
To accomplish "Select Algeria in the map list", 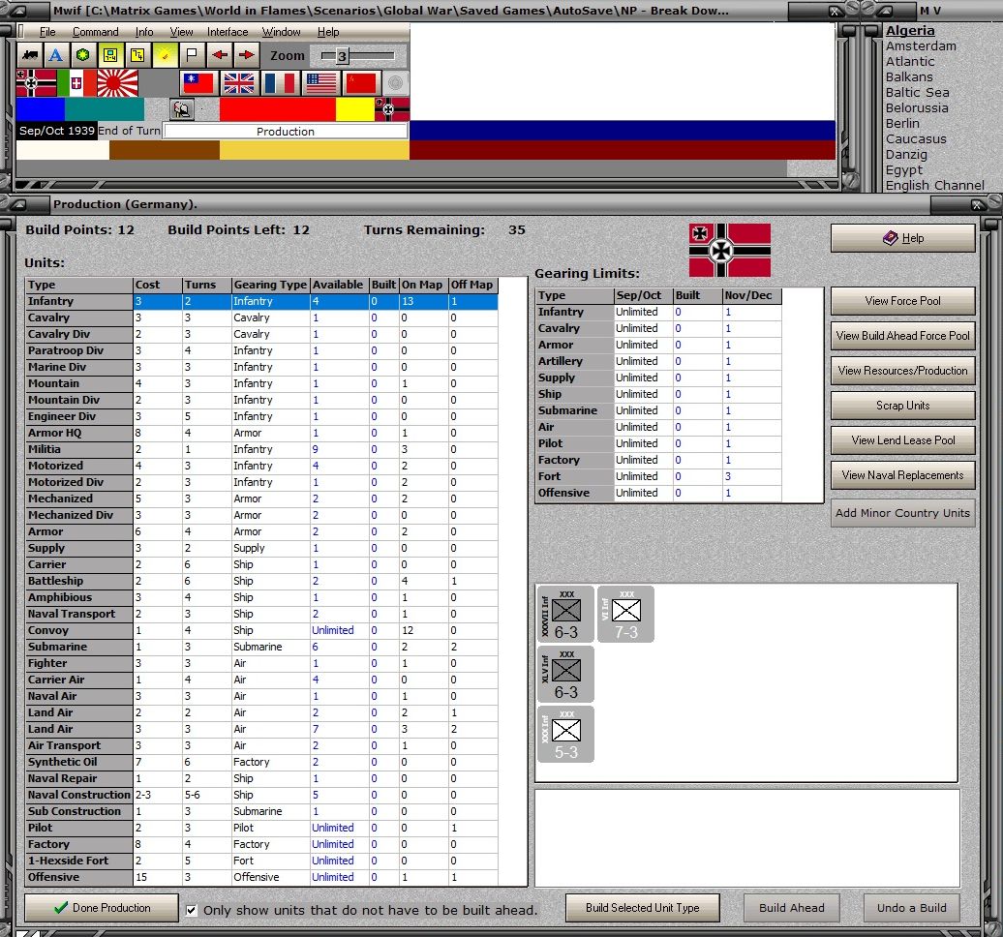I will (910, 31).
